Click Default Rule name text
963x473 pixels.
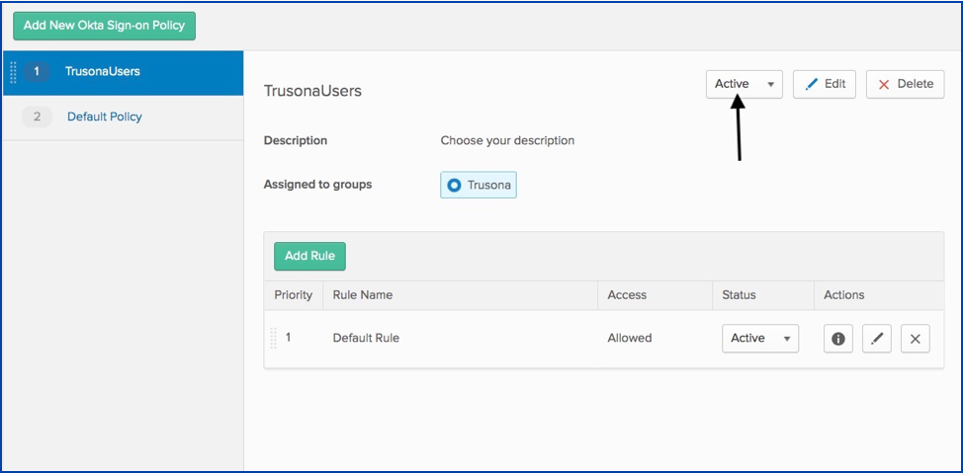[366, 338]
